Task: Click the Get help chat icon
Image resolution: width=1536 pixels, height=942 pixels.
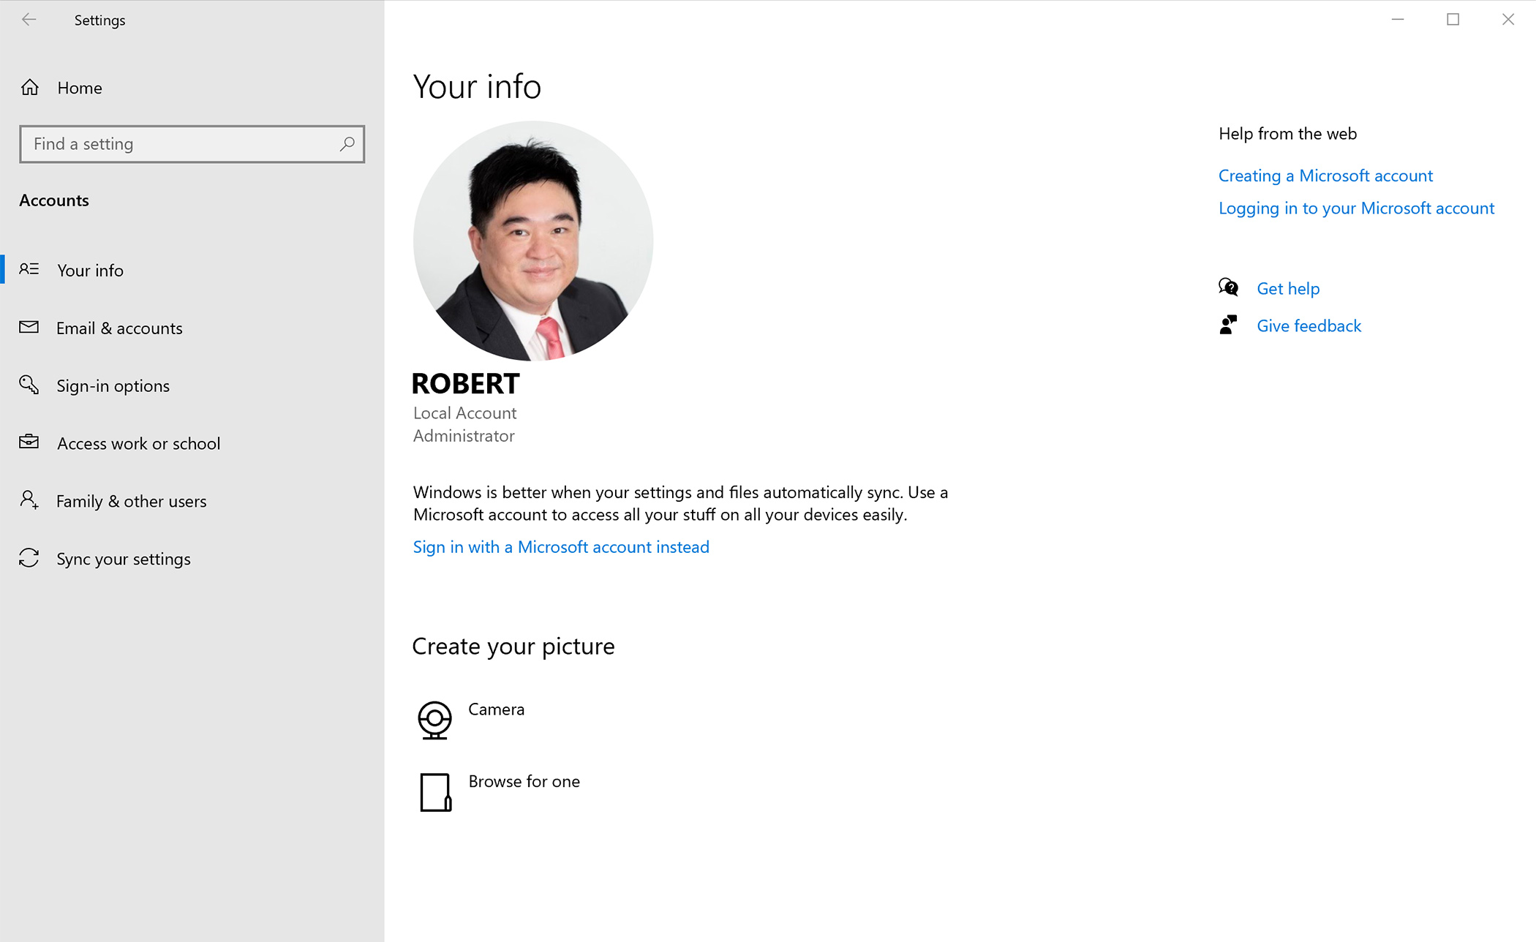Action: (1229, 287)
